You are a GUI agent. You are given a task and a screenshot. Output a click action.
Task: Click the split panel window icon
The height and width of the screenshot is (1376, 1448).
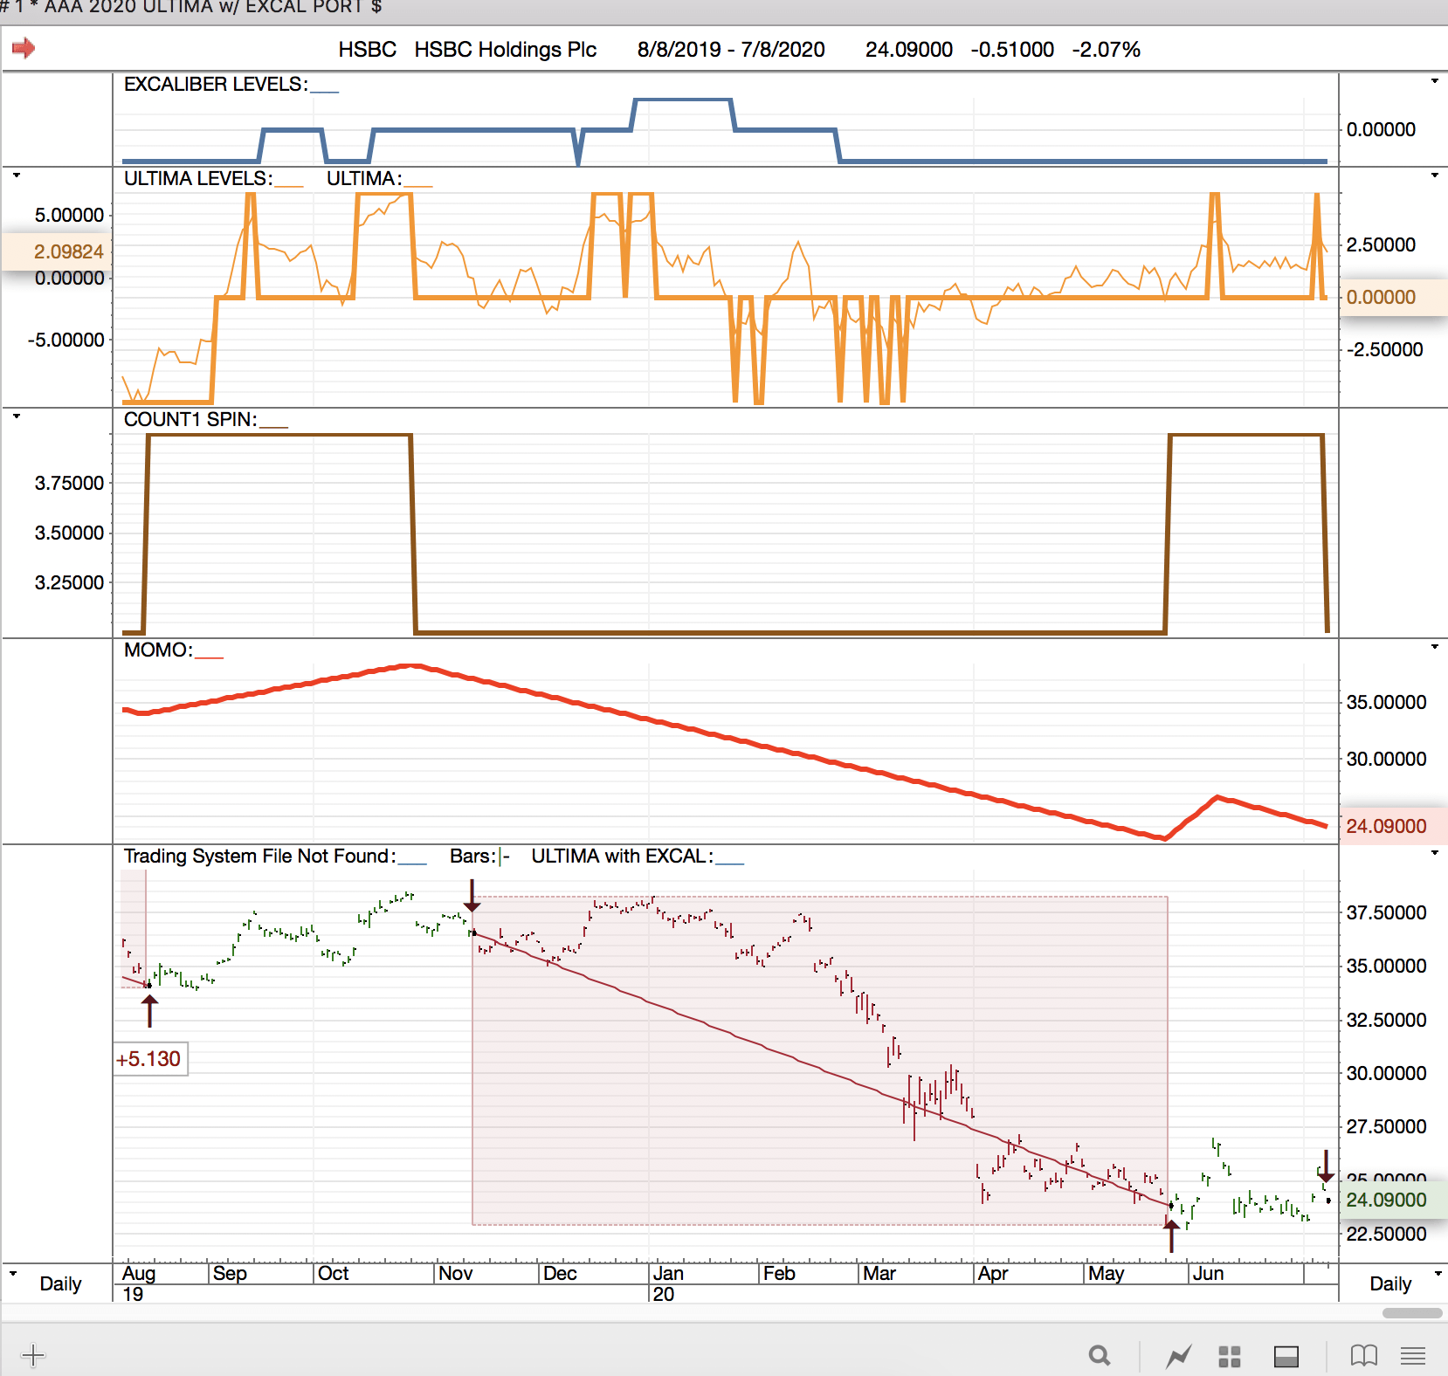coord(1286,1356)
